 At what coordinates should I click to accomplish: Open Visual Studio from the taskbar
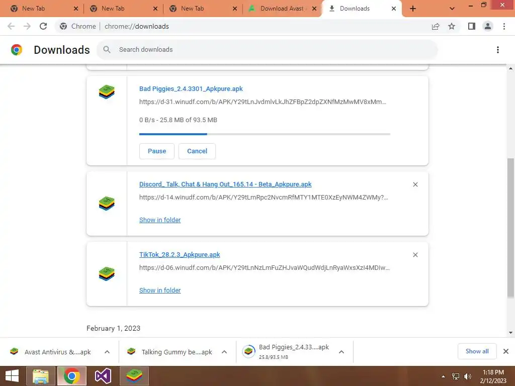pyautogui.click(x=103, y=376)
